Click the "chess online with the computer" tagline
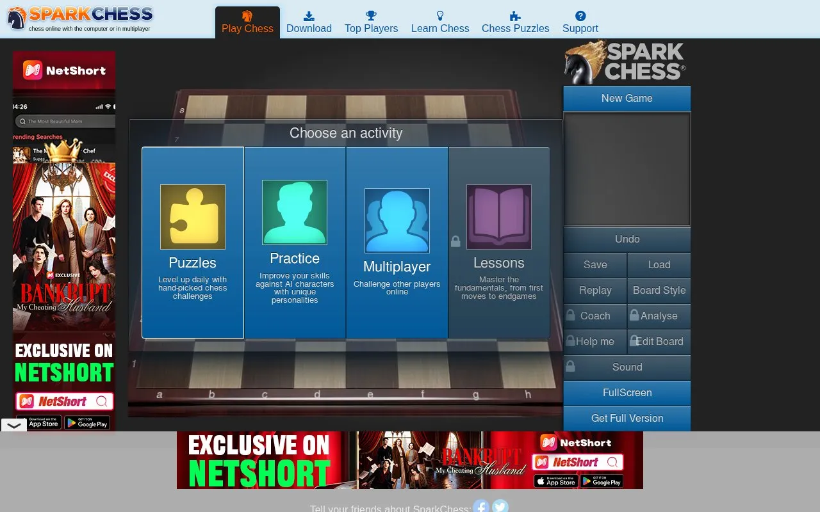This screenshot has height=512, width=820. (90, 29)
